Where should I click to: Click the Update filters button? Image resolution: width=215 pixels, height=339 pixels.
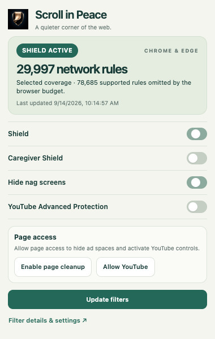click(107, 299)
